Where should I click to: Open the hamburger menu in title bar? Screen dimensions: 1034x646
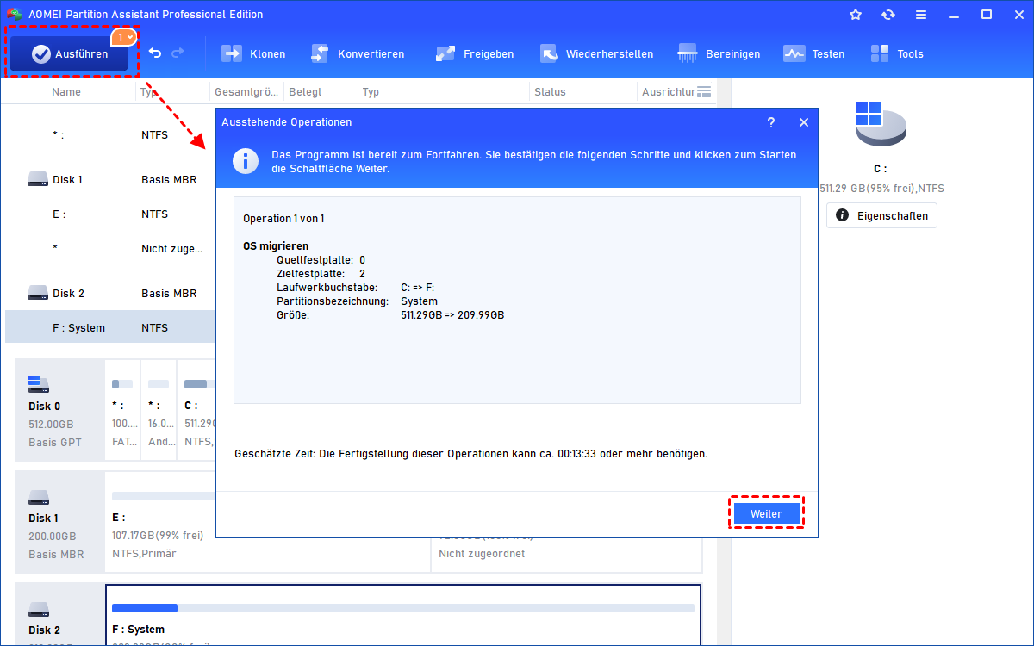coord(921,15)
